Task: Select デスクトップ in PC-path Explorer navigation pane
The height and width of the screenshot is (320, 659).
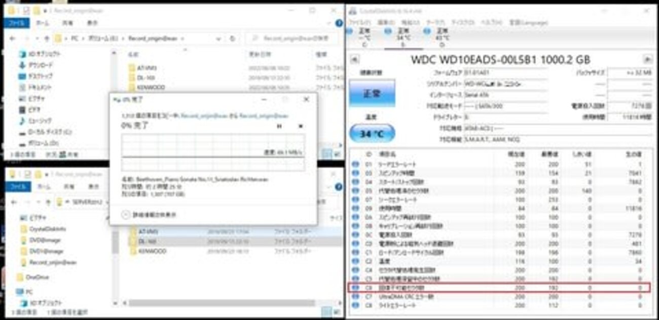Action: (35, 77)
